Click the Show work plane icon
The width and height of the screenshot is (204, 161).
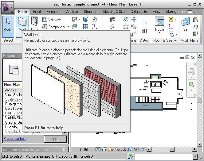pos(195,20)
